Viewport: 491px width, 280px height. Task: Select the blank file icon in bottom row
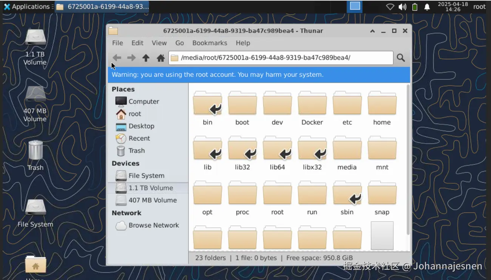382,235
